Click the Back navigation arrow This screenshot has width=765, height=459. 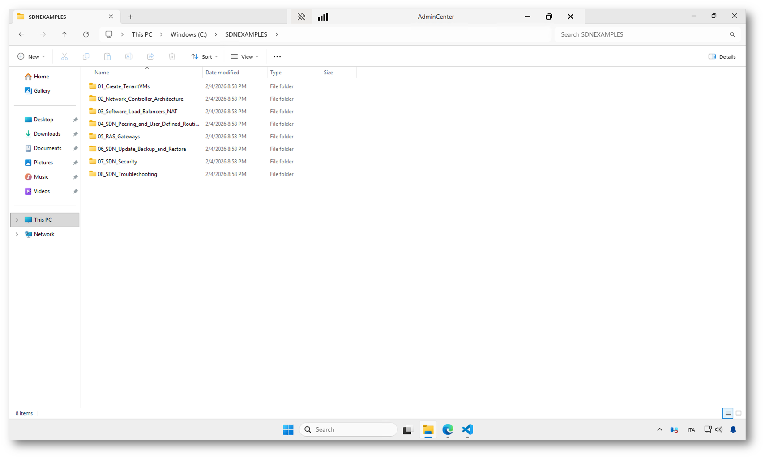[x=21, y=34]
